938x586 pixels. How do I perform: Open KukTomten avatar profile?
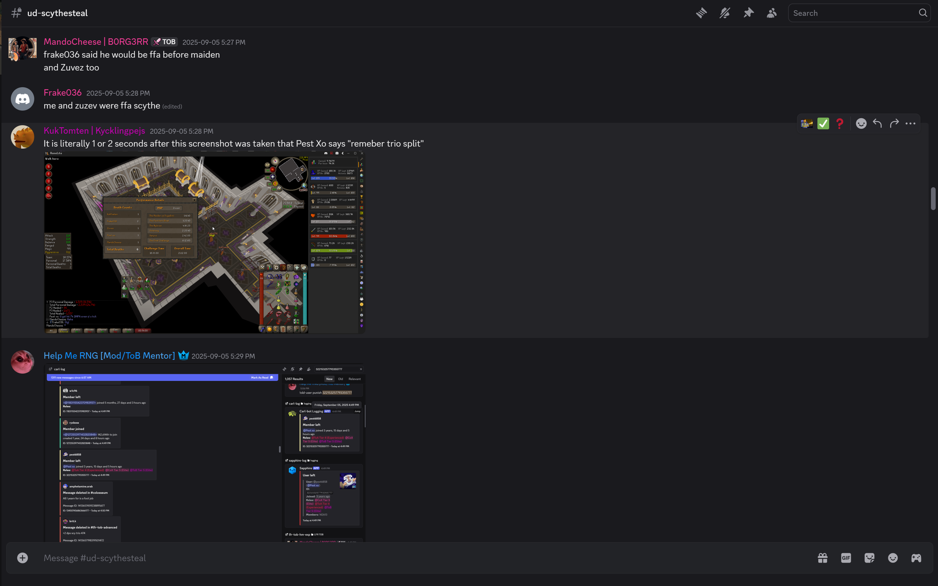23,137
